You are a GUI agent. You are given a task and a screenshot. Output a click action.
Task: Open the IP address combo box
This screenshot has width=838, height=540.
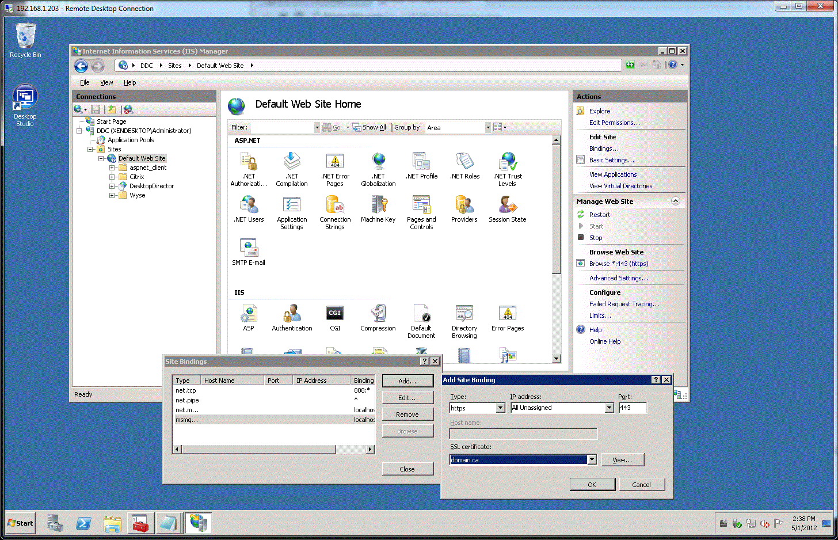click(609, 408)
